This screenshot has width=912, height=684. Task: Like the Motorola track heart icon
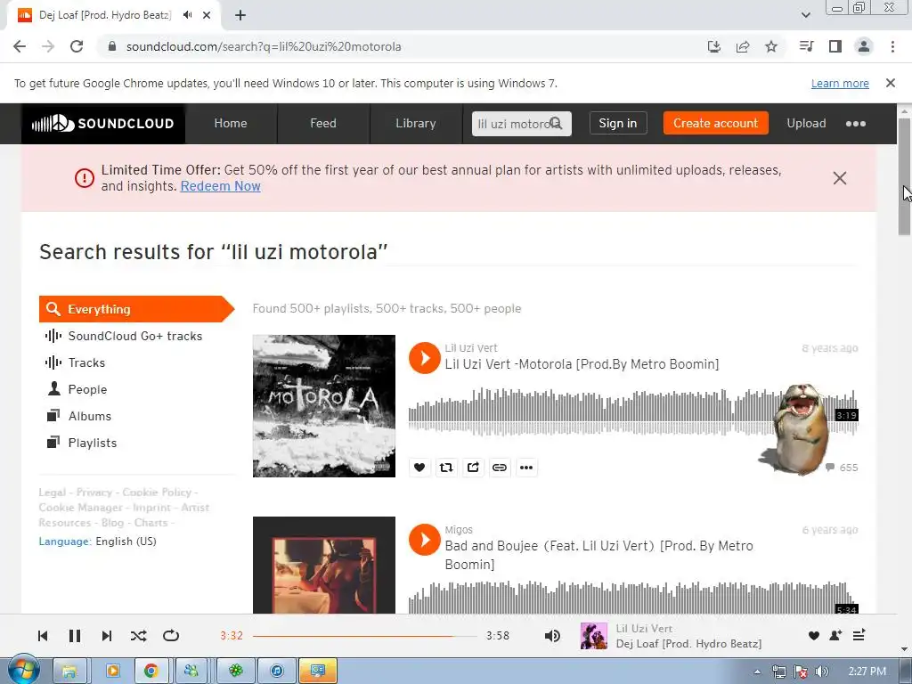[419, 468]
